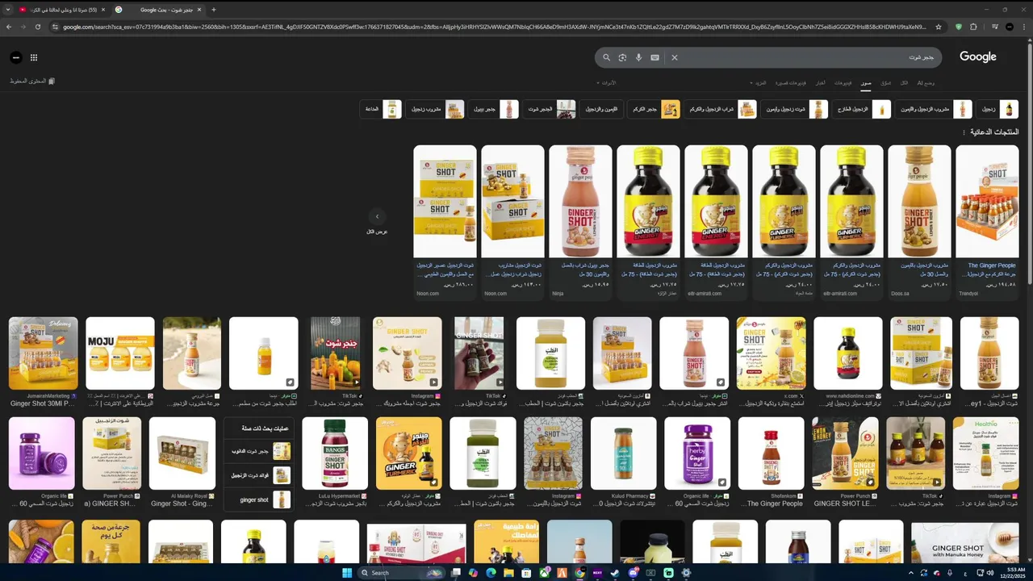Start voice search with microphone icon

[x=638, y=57]
